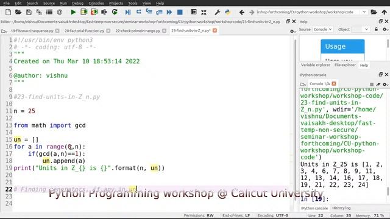The width and height of the screenshot is (390, 219).
Task: Open the File menu
Action: (6, 3)
